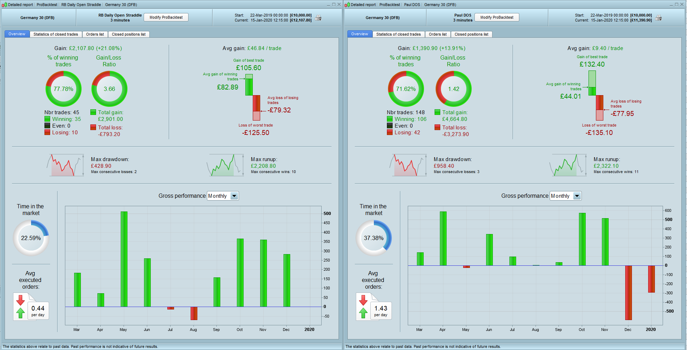Click Modify ProBacktest for RB Daily Open Straddle
Viewport: 687px width, 350px height.
pos(166,17)
